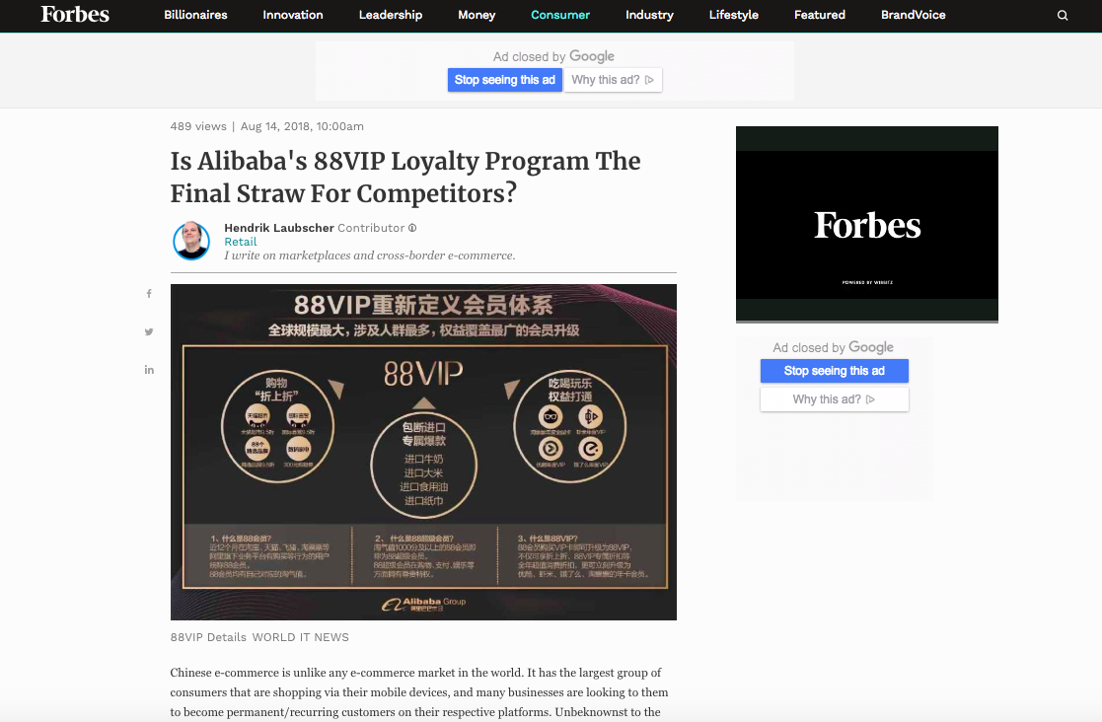This screenshot has width=1102, height=722.
Task: Click the 88VIP article image
Action: pos(423,452)
